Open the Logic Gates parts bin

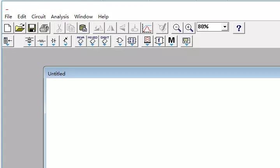pyautogui.click(x=120, y=41)
